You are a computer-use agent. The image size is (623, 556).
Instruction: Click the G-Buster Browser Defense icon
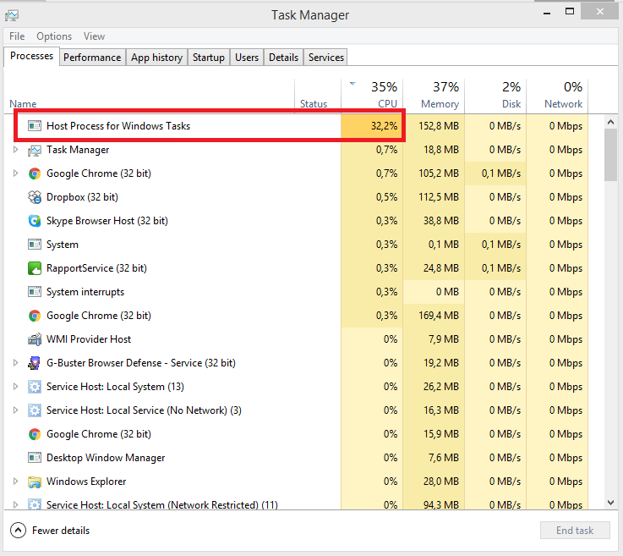click(x=35, y=363)
